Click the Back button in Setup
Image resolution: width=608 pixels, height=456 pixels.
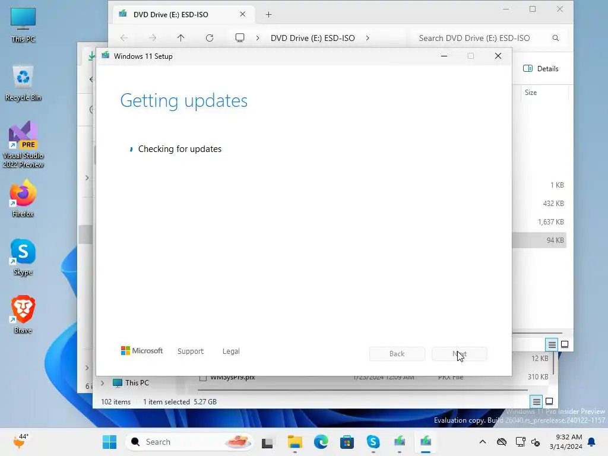397,354
